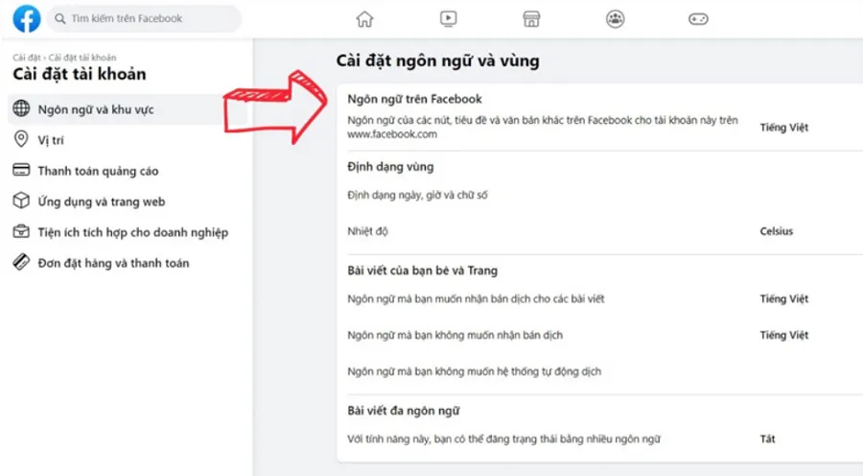Click the cube icon for Ứng dụng và trang web
The width and height of the screenshot is (863, 476).
[21, 201]
